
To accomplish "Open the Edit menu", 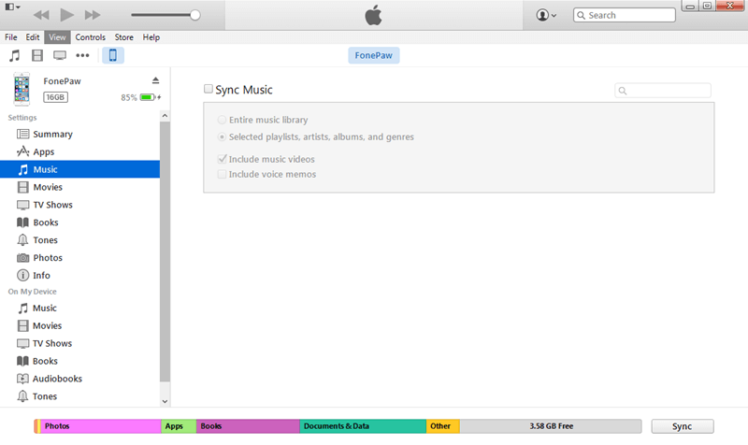I will pyautogui.click(x=33, y=37).
